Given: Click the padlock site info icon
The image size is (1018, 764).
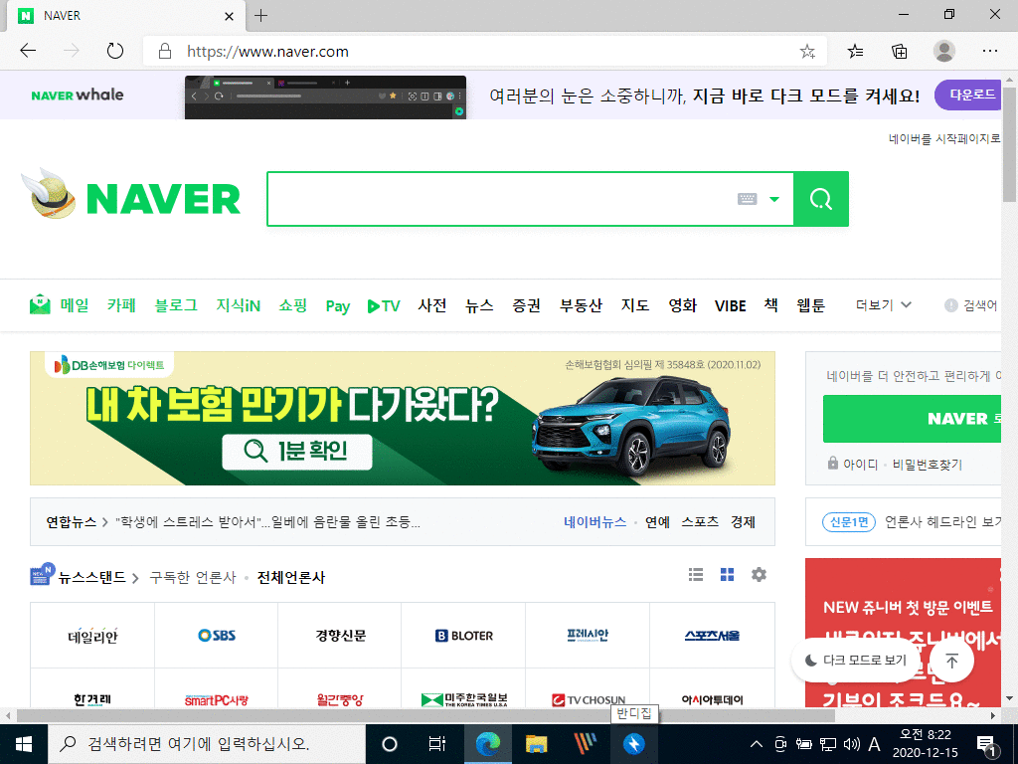Looking at the screenshot, I should click(165, 51).
